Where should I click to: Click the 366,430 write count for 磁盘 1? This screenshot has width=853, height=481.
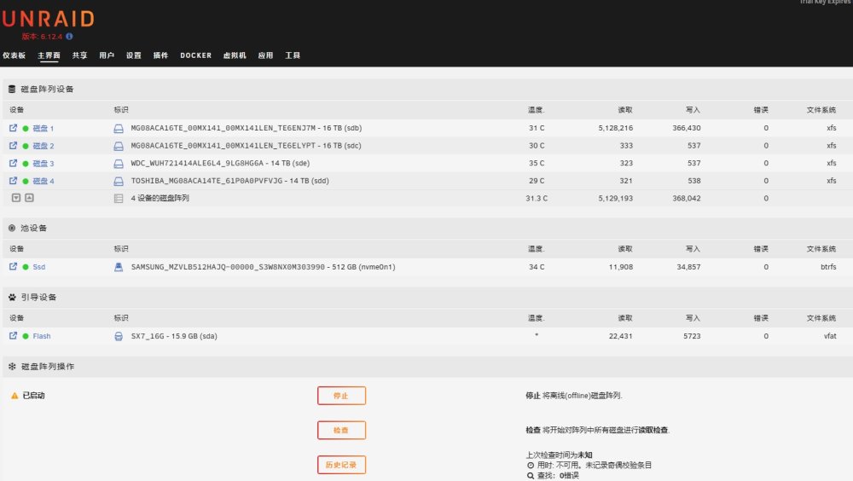[x=687, y=128]
